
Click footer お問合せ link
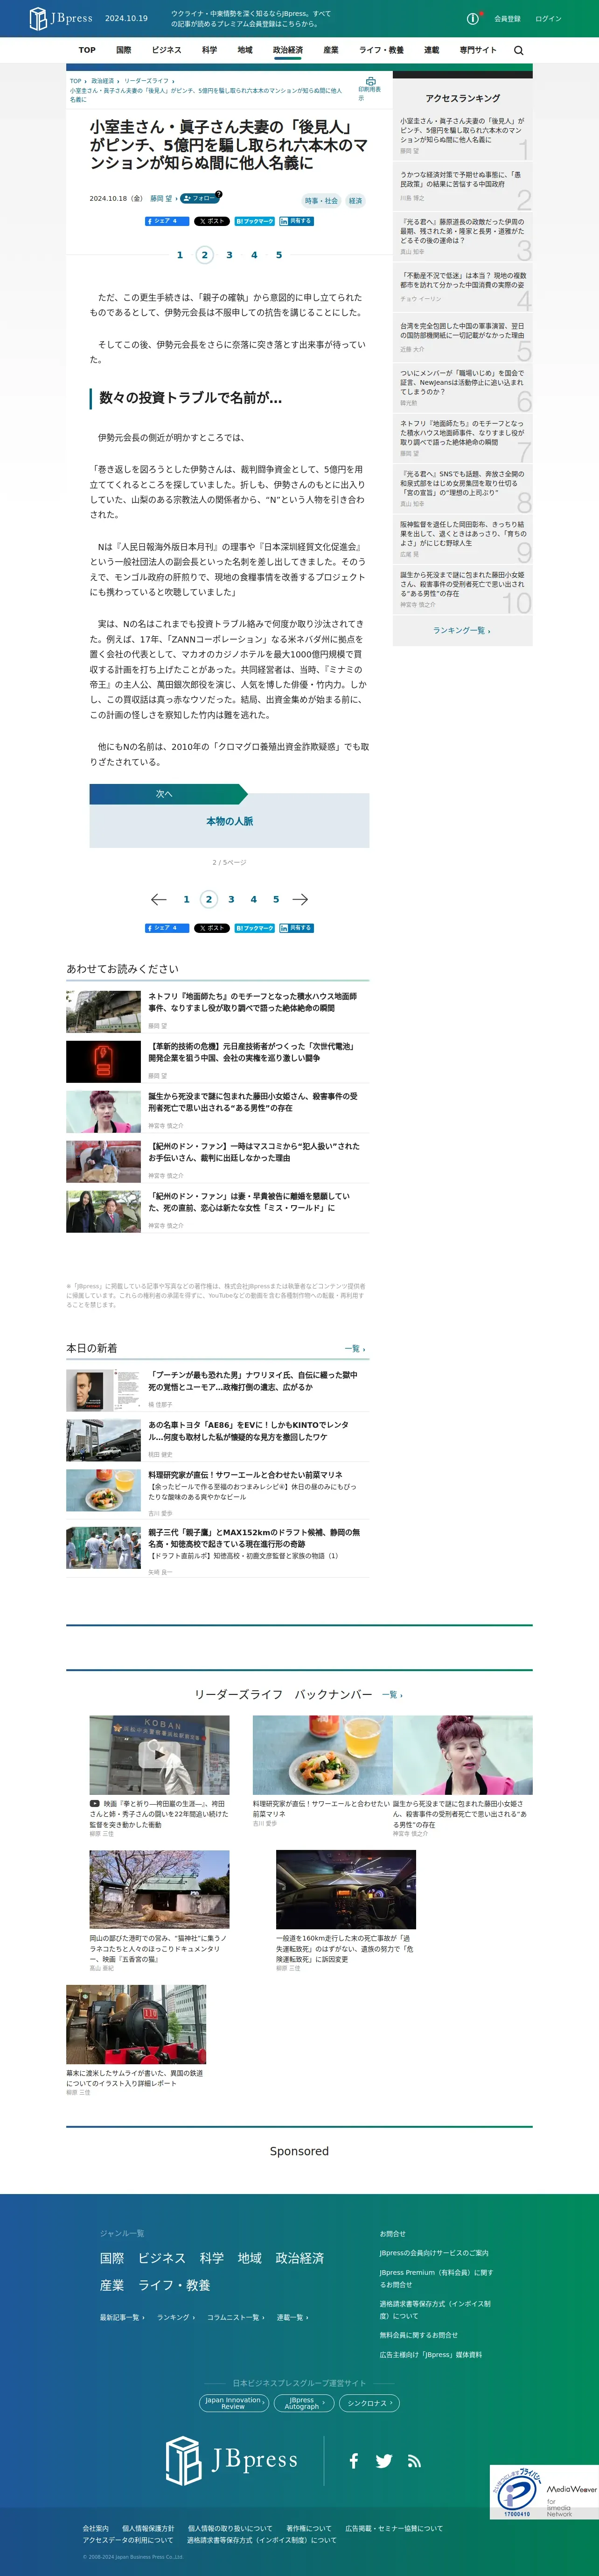pos(392,2234)
